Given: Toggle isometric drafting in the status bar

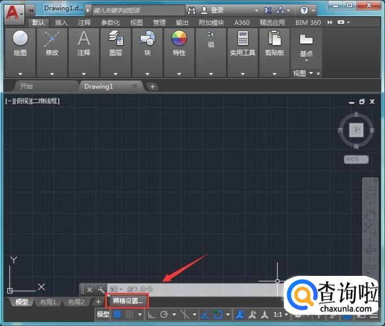Looking at the screenshot, I should pos(185,315).
